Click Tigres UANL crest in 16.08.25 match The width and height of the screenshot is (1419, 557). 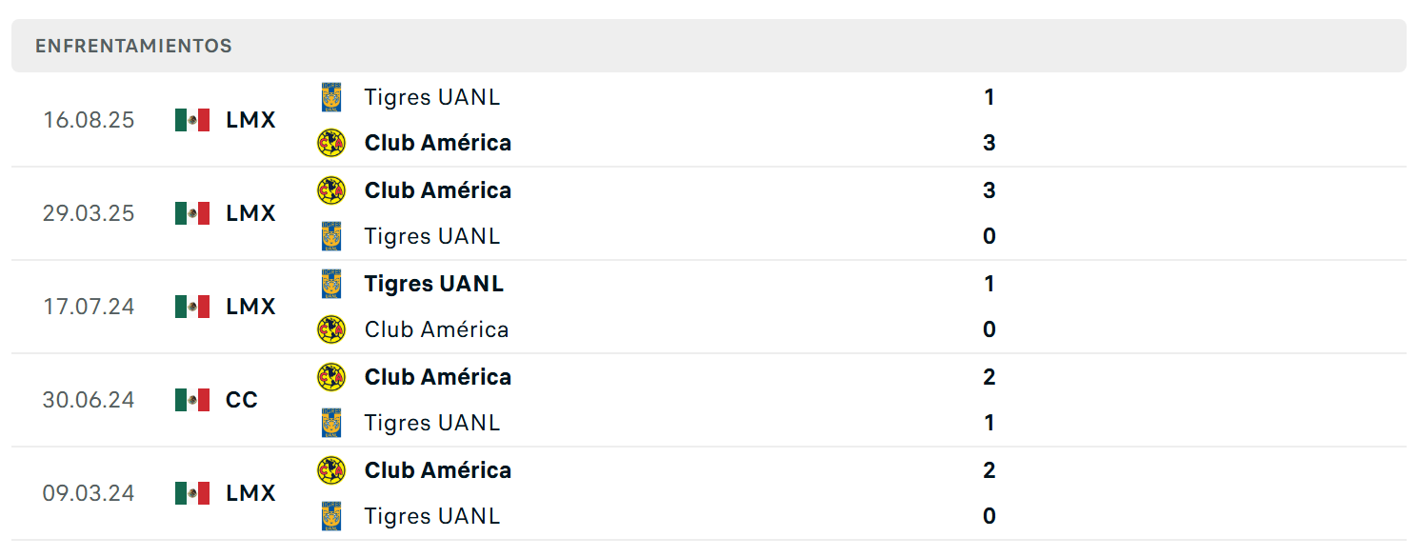click(x=330, y=97)
